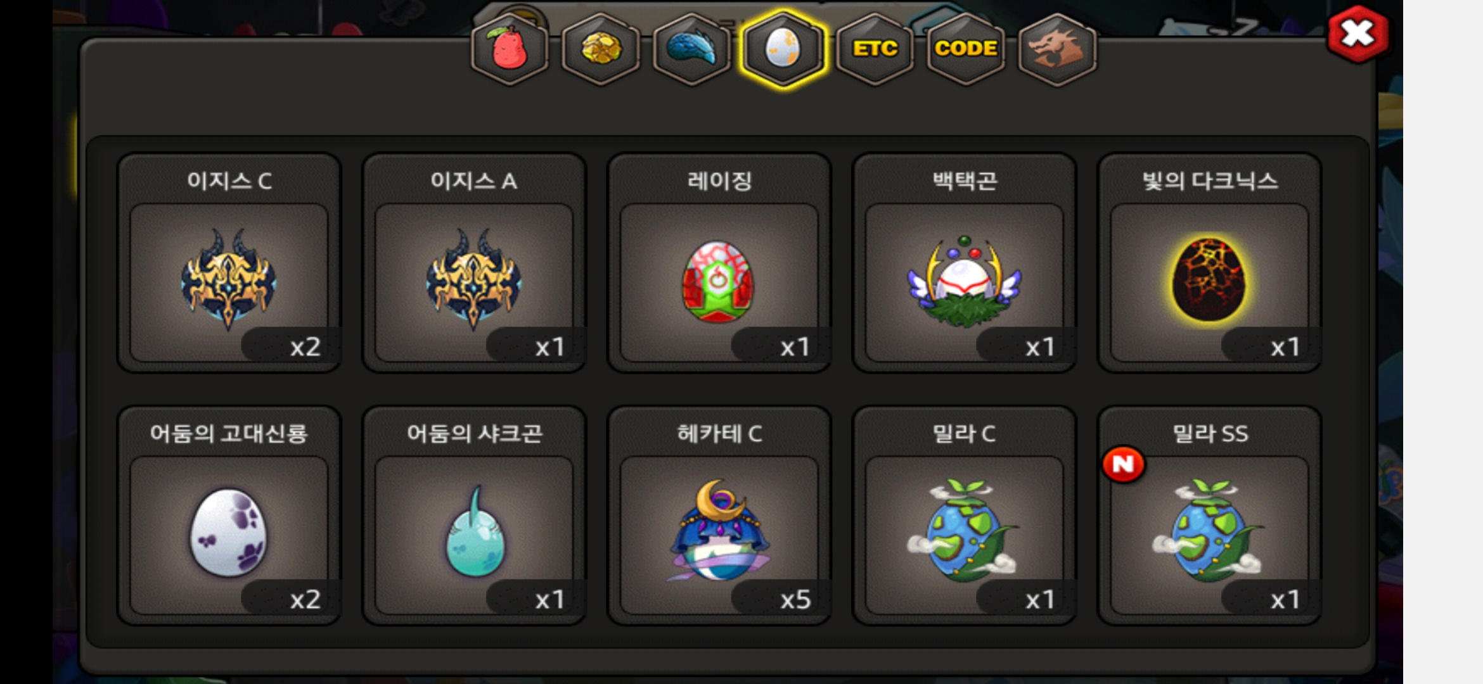Pick the 밀라 C earth egg
1483x684 pixels.
[x=965, y=516]
